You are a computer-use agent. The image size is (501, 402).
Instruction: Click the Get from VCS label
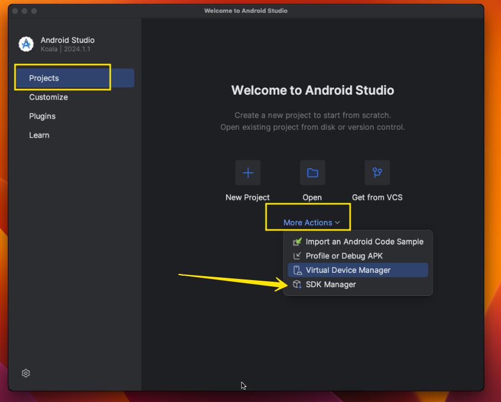(377, 198)
